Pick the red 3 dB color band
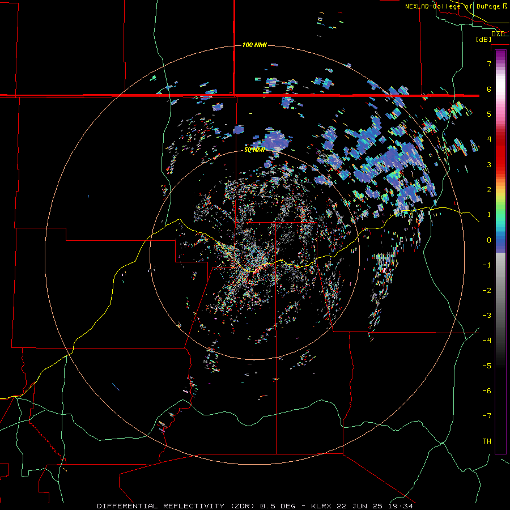Image resolution: width=510 pixels, height=510 pixels. click(x=500, y=164)
